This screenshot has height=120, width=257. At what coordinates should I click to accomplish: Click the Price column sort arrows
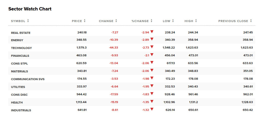pos(85,21)
